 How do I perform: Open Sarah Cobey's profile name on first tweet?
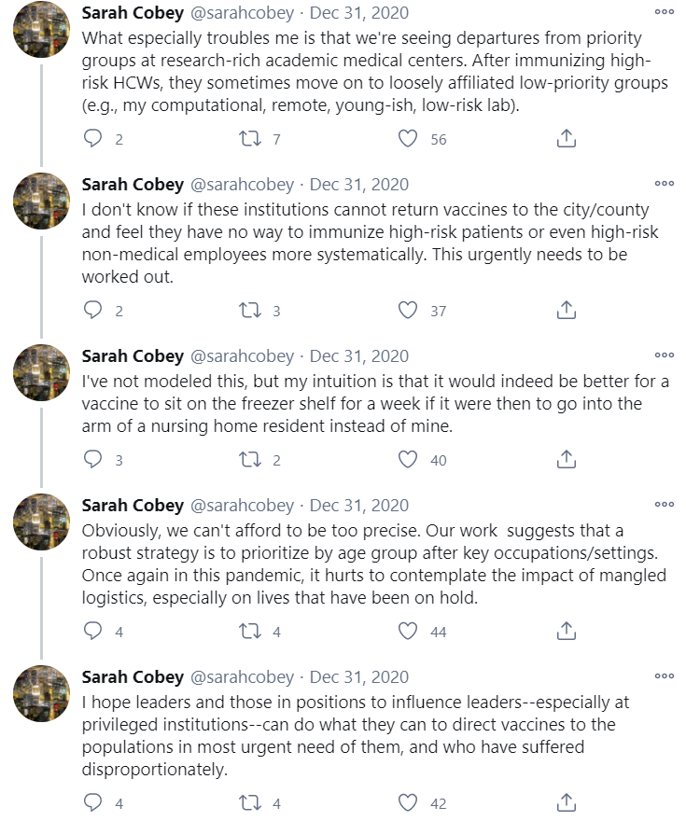pyautogui.click(x=133, y=13)
